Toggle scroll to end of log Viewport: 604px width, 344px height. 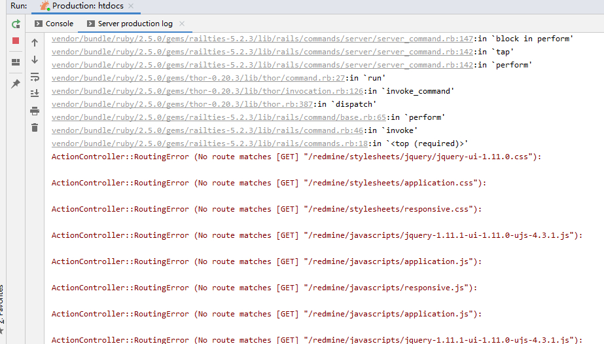click(35, 93)
